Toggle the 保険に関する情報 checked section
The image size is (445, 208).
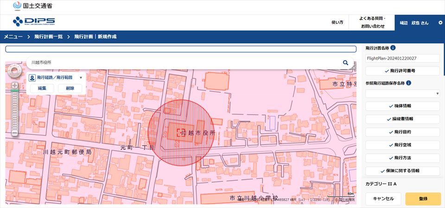tap(402, 171)
